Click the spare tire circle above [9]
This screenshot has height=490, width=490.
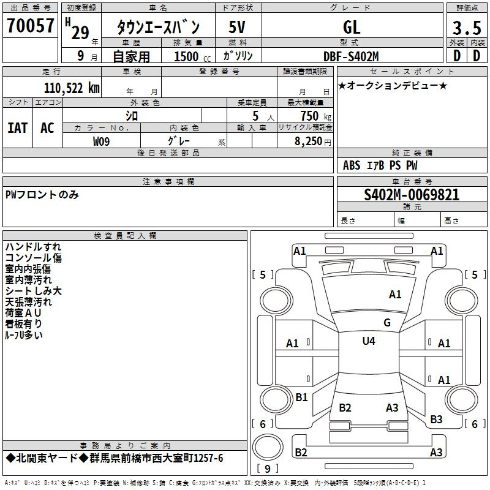click(x=266, y=447)
